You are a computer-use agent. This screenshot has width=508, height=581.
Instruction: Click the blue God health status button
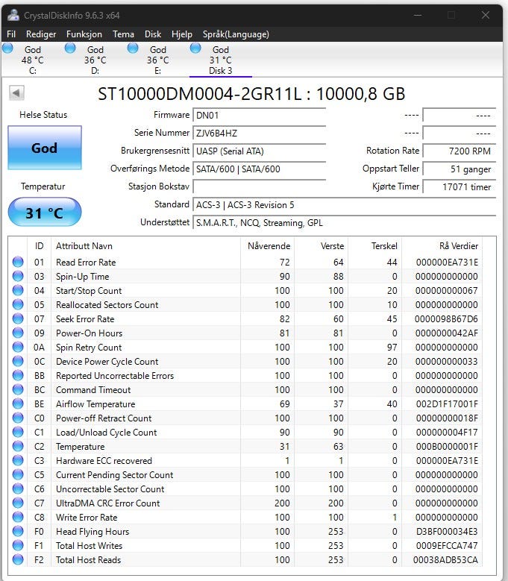[44, 148]
